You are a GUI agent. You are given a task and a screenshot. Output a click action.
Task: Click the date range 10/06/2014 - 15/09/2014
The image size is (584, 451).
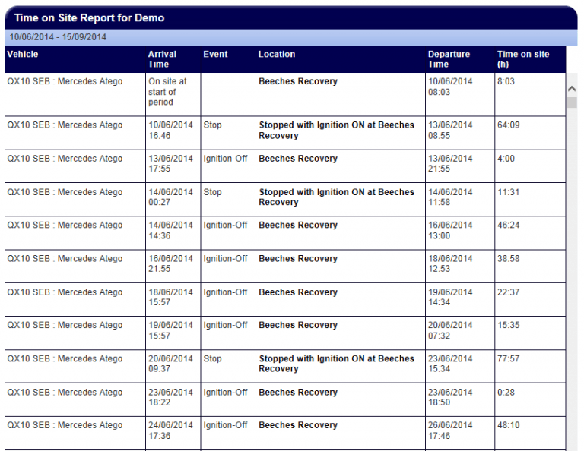(58, 37)
